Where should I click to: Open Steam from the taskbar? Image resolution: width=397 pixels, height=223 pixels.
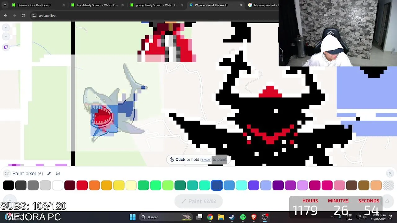(x=232, y=217)
